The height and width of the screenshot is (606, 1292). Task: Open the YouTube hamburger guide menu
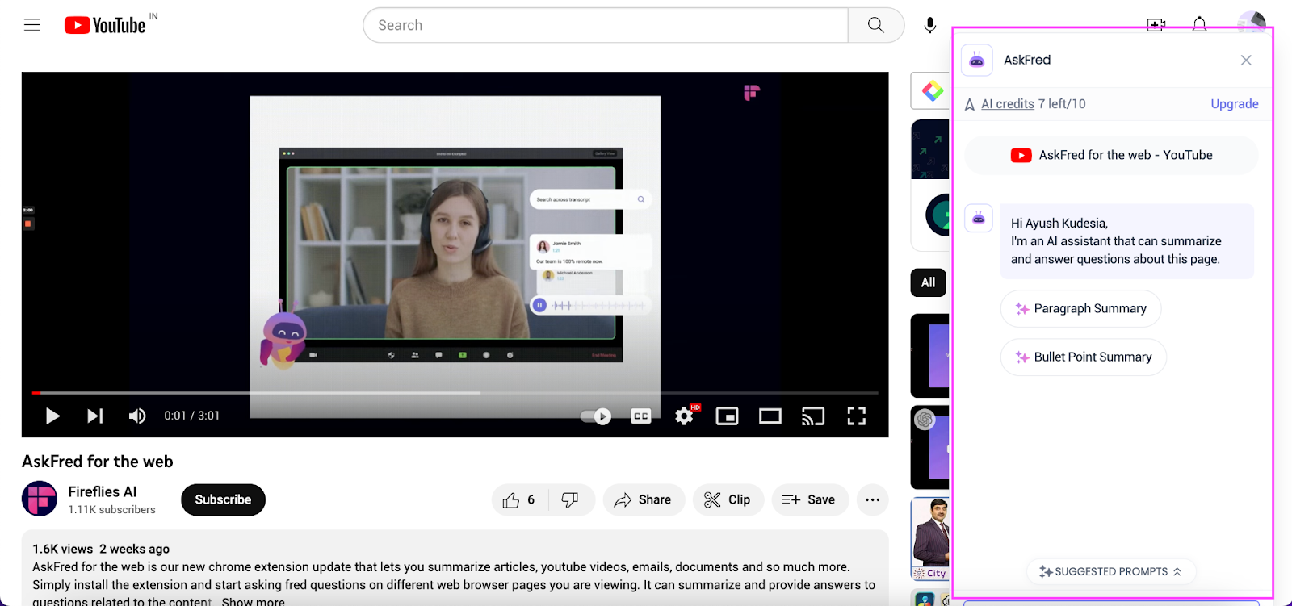click(32, 25)
